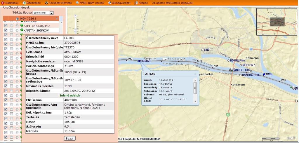Click LADJAR popup scrollbar up arrow
The height and width of the screenshot is (143, 299).
coord(195,80)
